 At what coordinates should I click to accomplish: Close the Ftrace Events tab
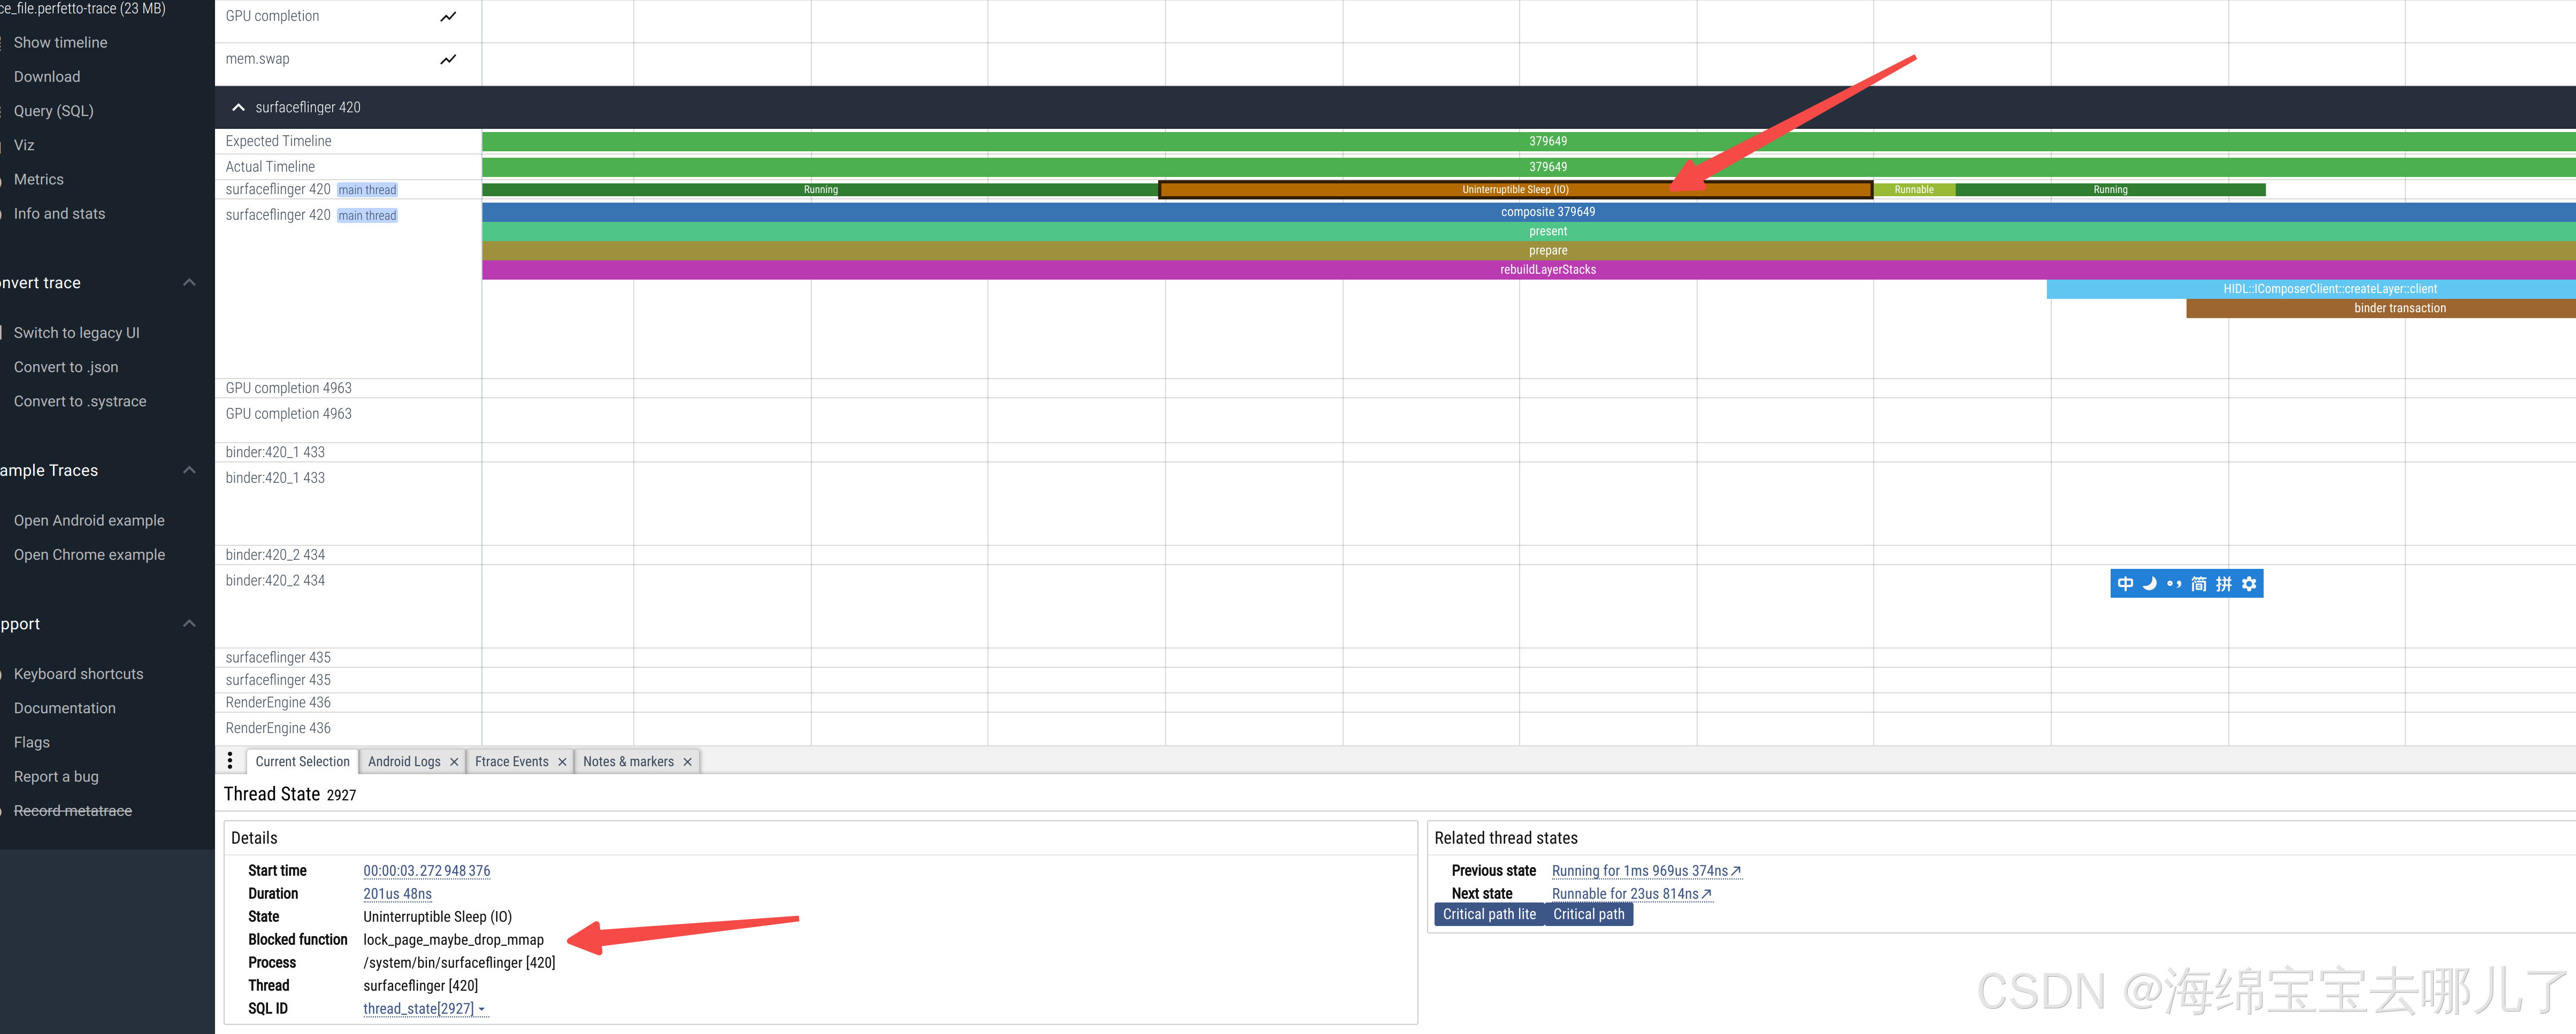click(562, 762)
